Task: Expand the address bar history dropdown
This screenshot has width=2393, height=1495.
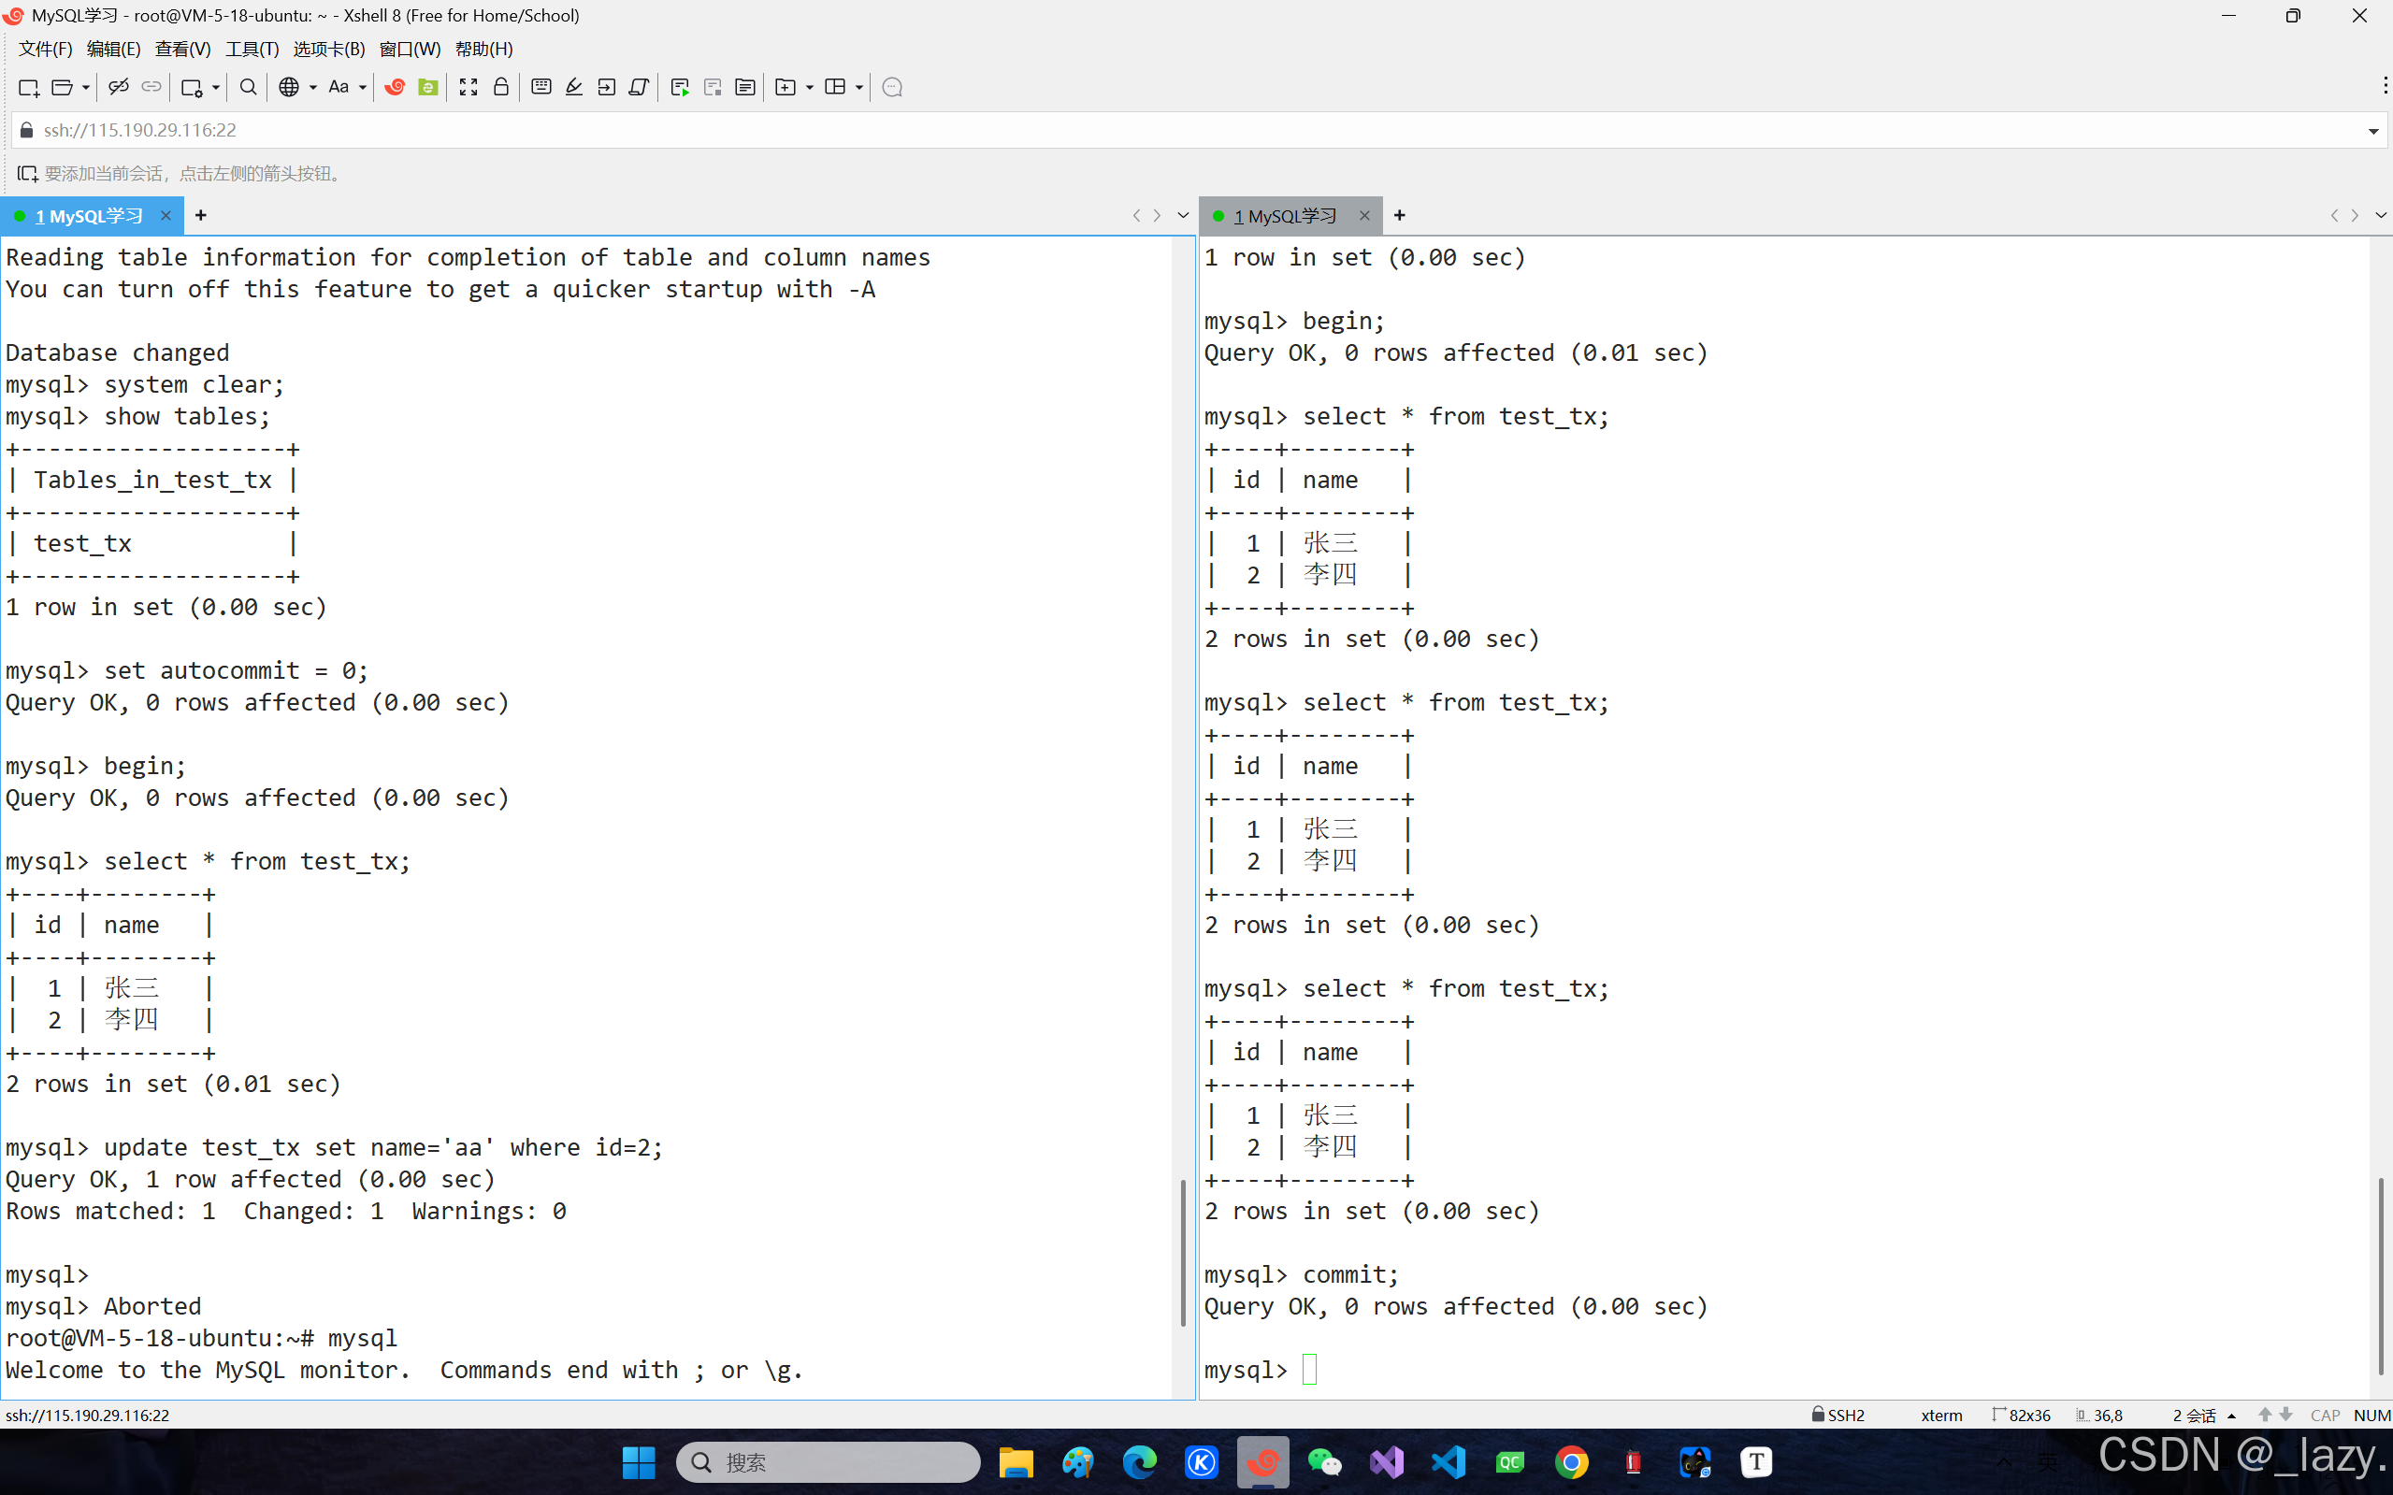Action: tap(2372, 131)
